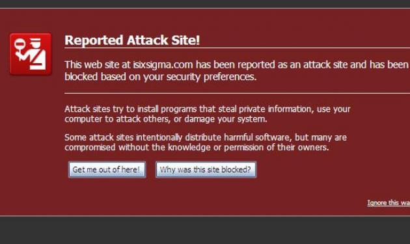This screenshot has width=410, height=244.
Task: Click the horizontal rule under the heading
Action: coord(237,48)
